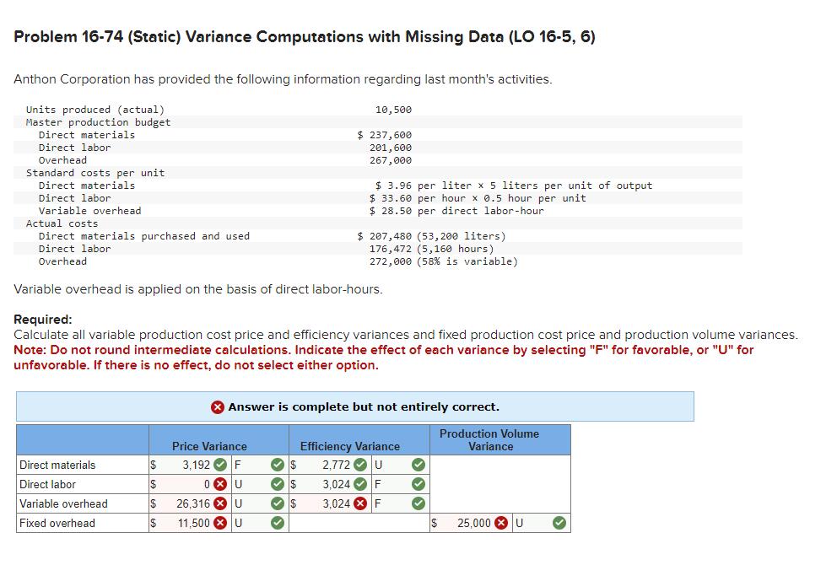Click the red X in the answer status banner

pos(218,406)
